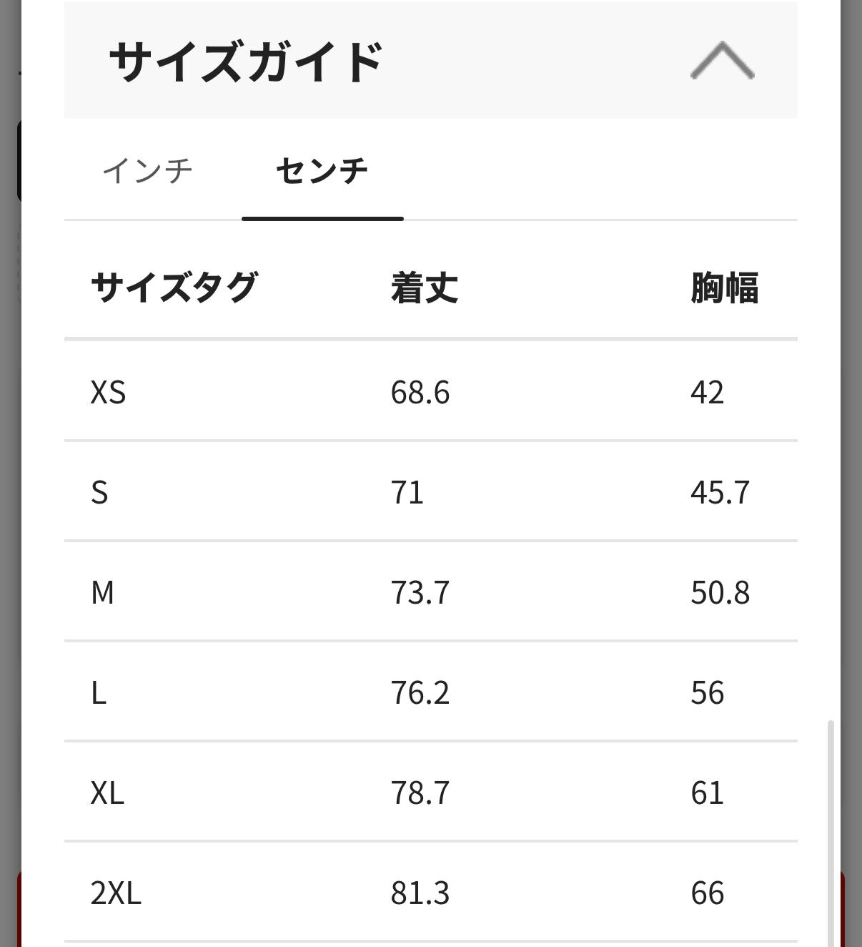Viewport: 862px width, 947px height.
Task: Click the 45.7 chest width value
Action: coord(720,492)
